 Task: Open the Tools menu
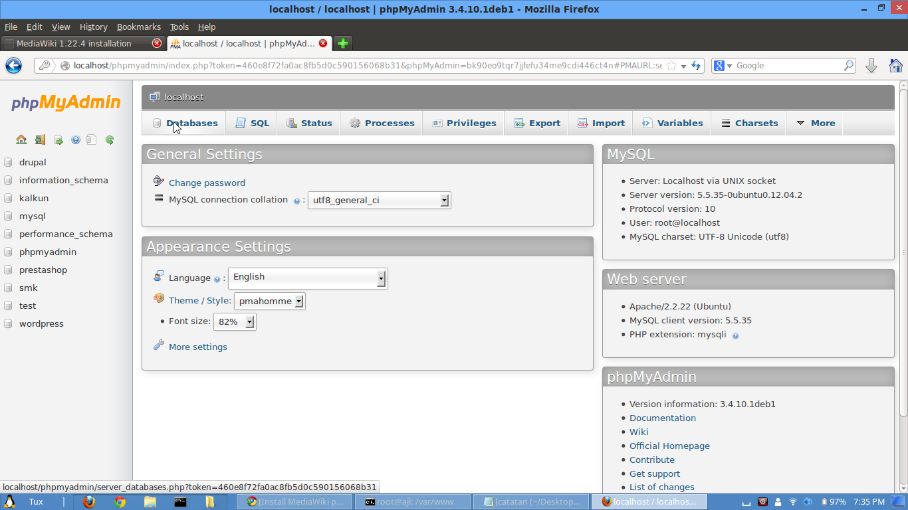[x=179, y=27]
